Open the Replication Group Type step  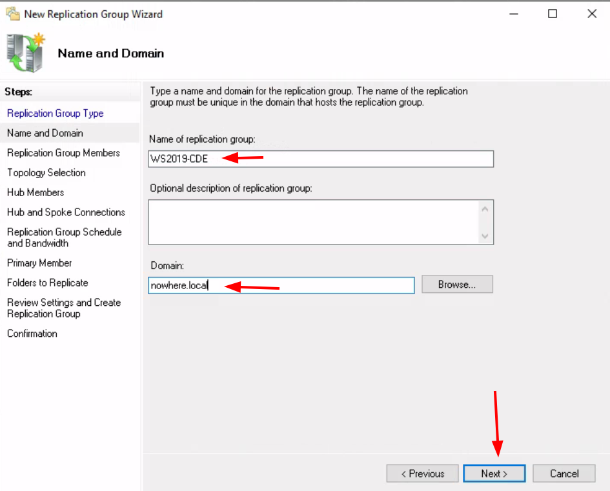tap(56, 113)
